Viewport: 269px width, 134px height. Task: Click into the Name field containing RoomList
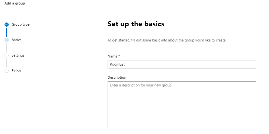(182, 64)
